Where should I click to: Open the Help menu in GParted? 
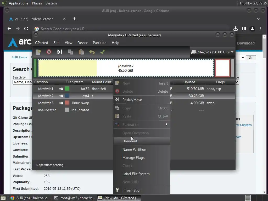115,43
